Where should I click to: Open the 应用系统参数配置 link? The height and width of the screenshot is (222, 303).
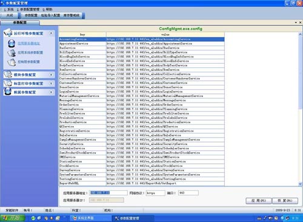[x=30, y=53]
